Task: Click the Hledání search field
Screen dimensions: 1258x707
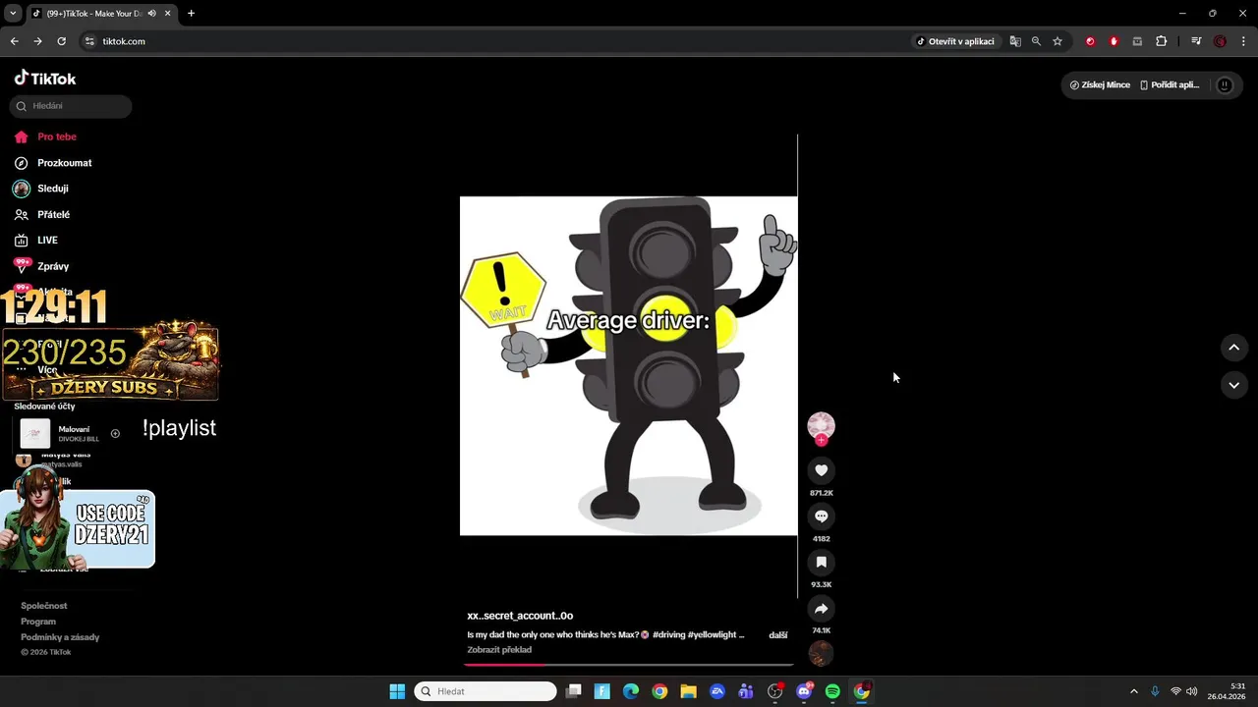Action: tap(71, 106)
